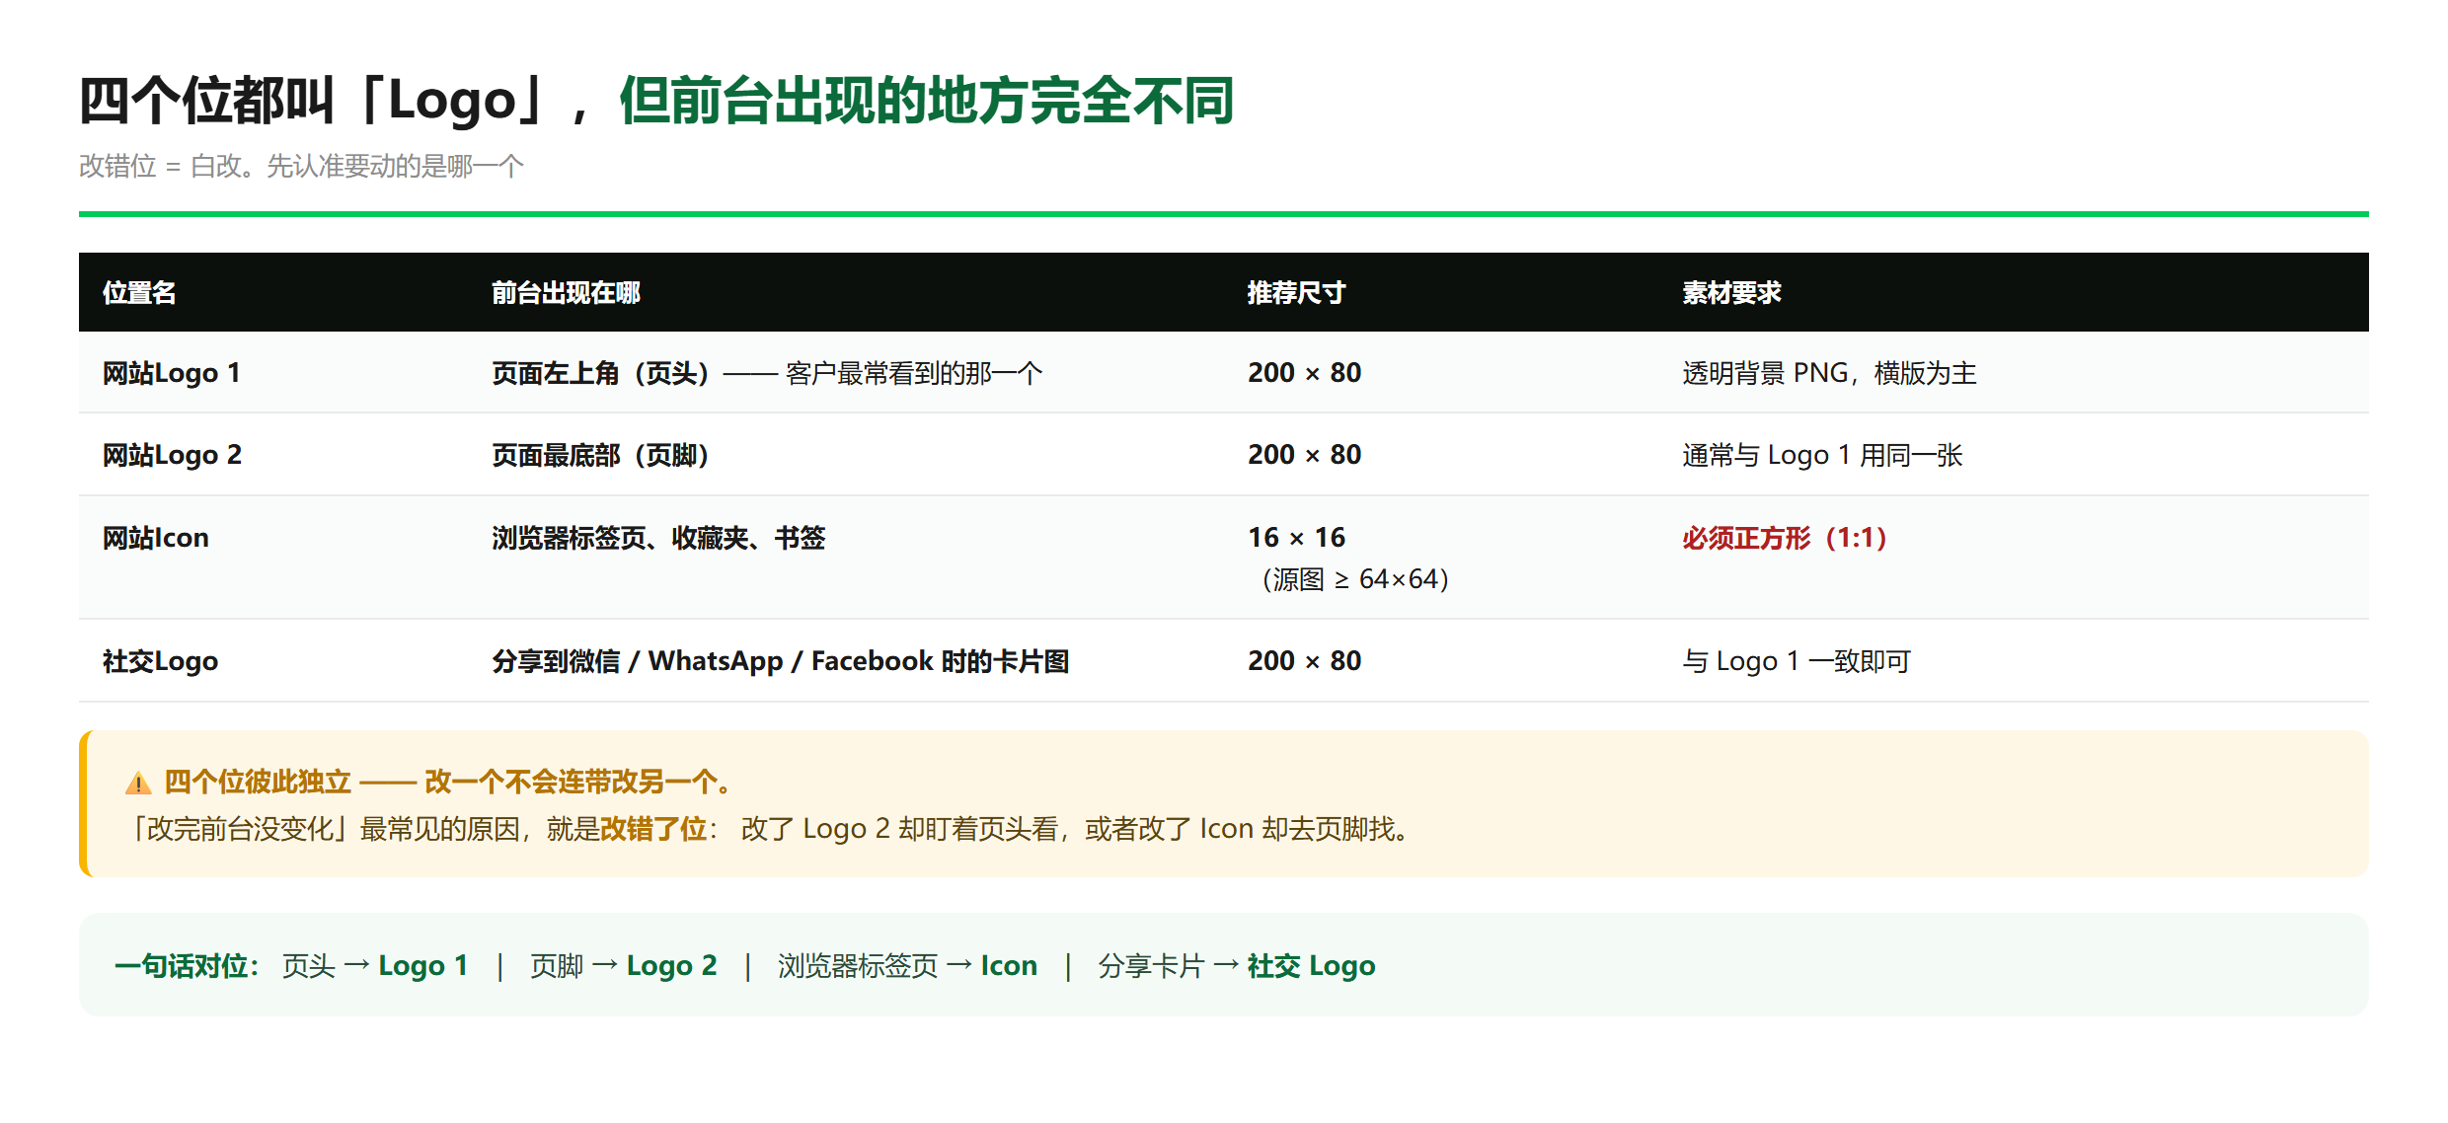Image resolution: width=2448 pixels, height=1123 pixels.
Task: Click the warning triangle icon in the yellow note
Action: (x=138, y=784)
